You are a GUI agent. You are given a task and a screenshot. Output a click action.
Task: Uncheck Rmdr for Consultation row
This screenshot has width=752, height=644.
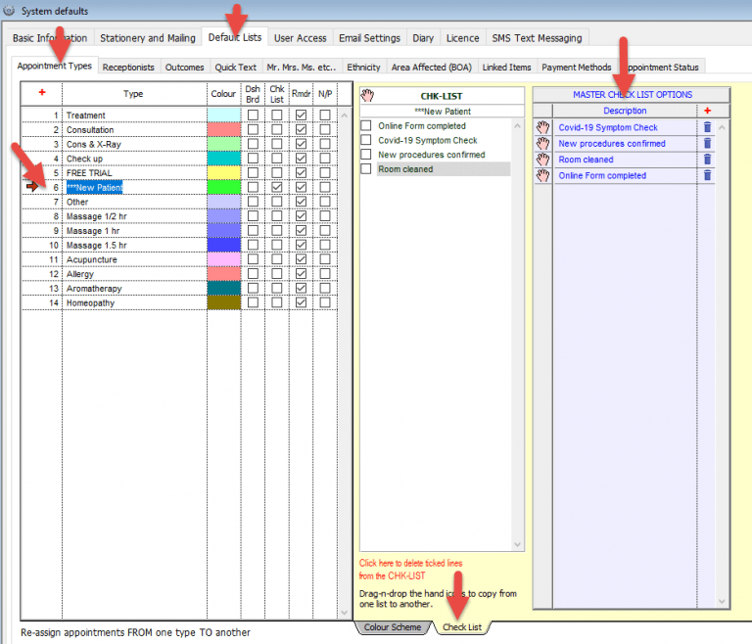click(x=301, y=129)
